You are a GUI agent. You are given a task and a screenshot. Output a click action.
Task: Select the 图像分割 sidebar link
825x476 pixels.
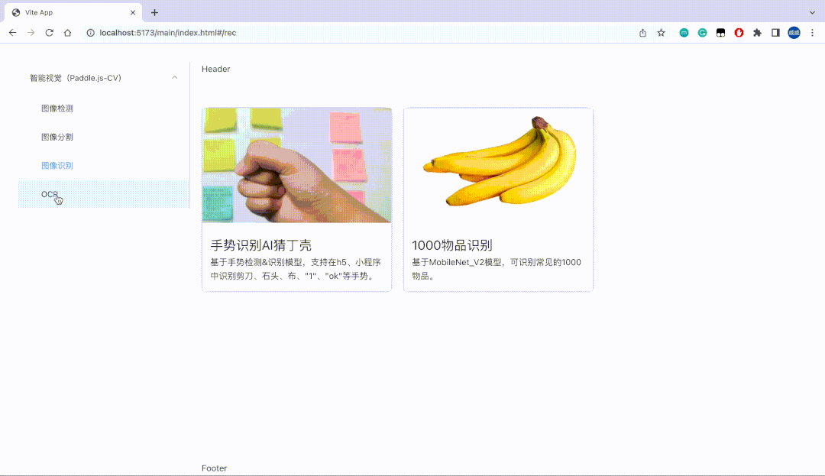pos(57,137)
